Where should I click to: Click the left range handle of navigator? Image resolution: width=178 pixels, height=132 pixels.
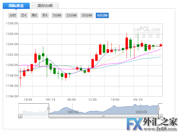(x=49, y=108)
